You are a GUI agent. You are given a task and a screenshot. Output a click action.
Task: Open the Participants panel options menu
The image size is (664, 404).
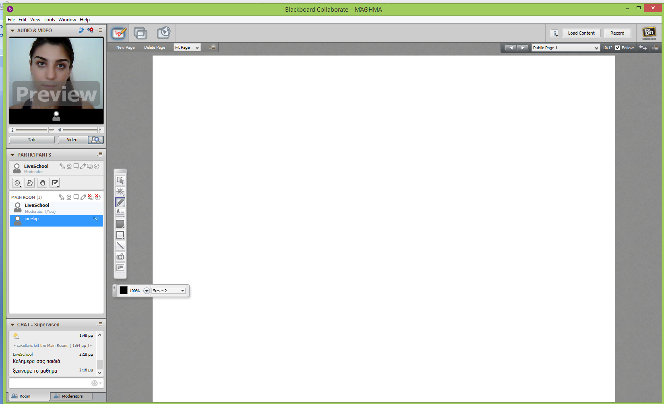pyautogui.click(x=99, y=155)
